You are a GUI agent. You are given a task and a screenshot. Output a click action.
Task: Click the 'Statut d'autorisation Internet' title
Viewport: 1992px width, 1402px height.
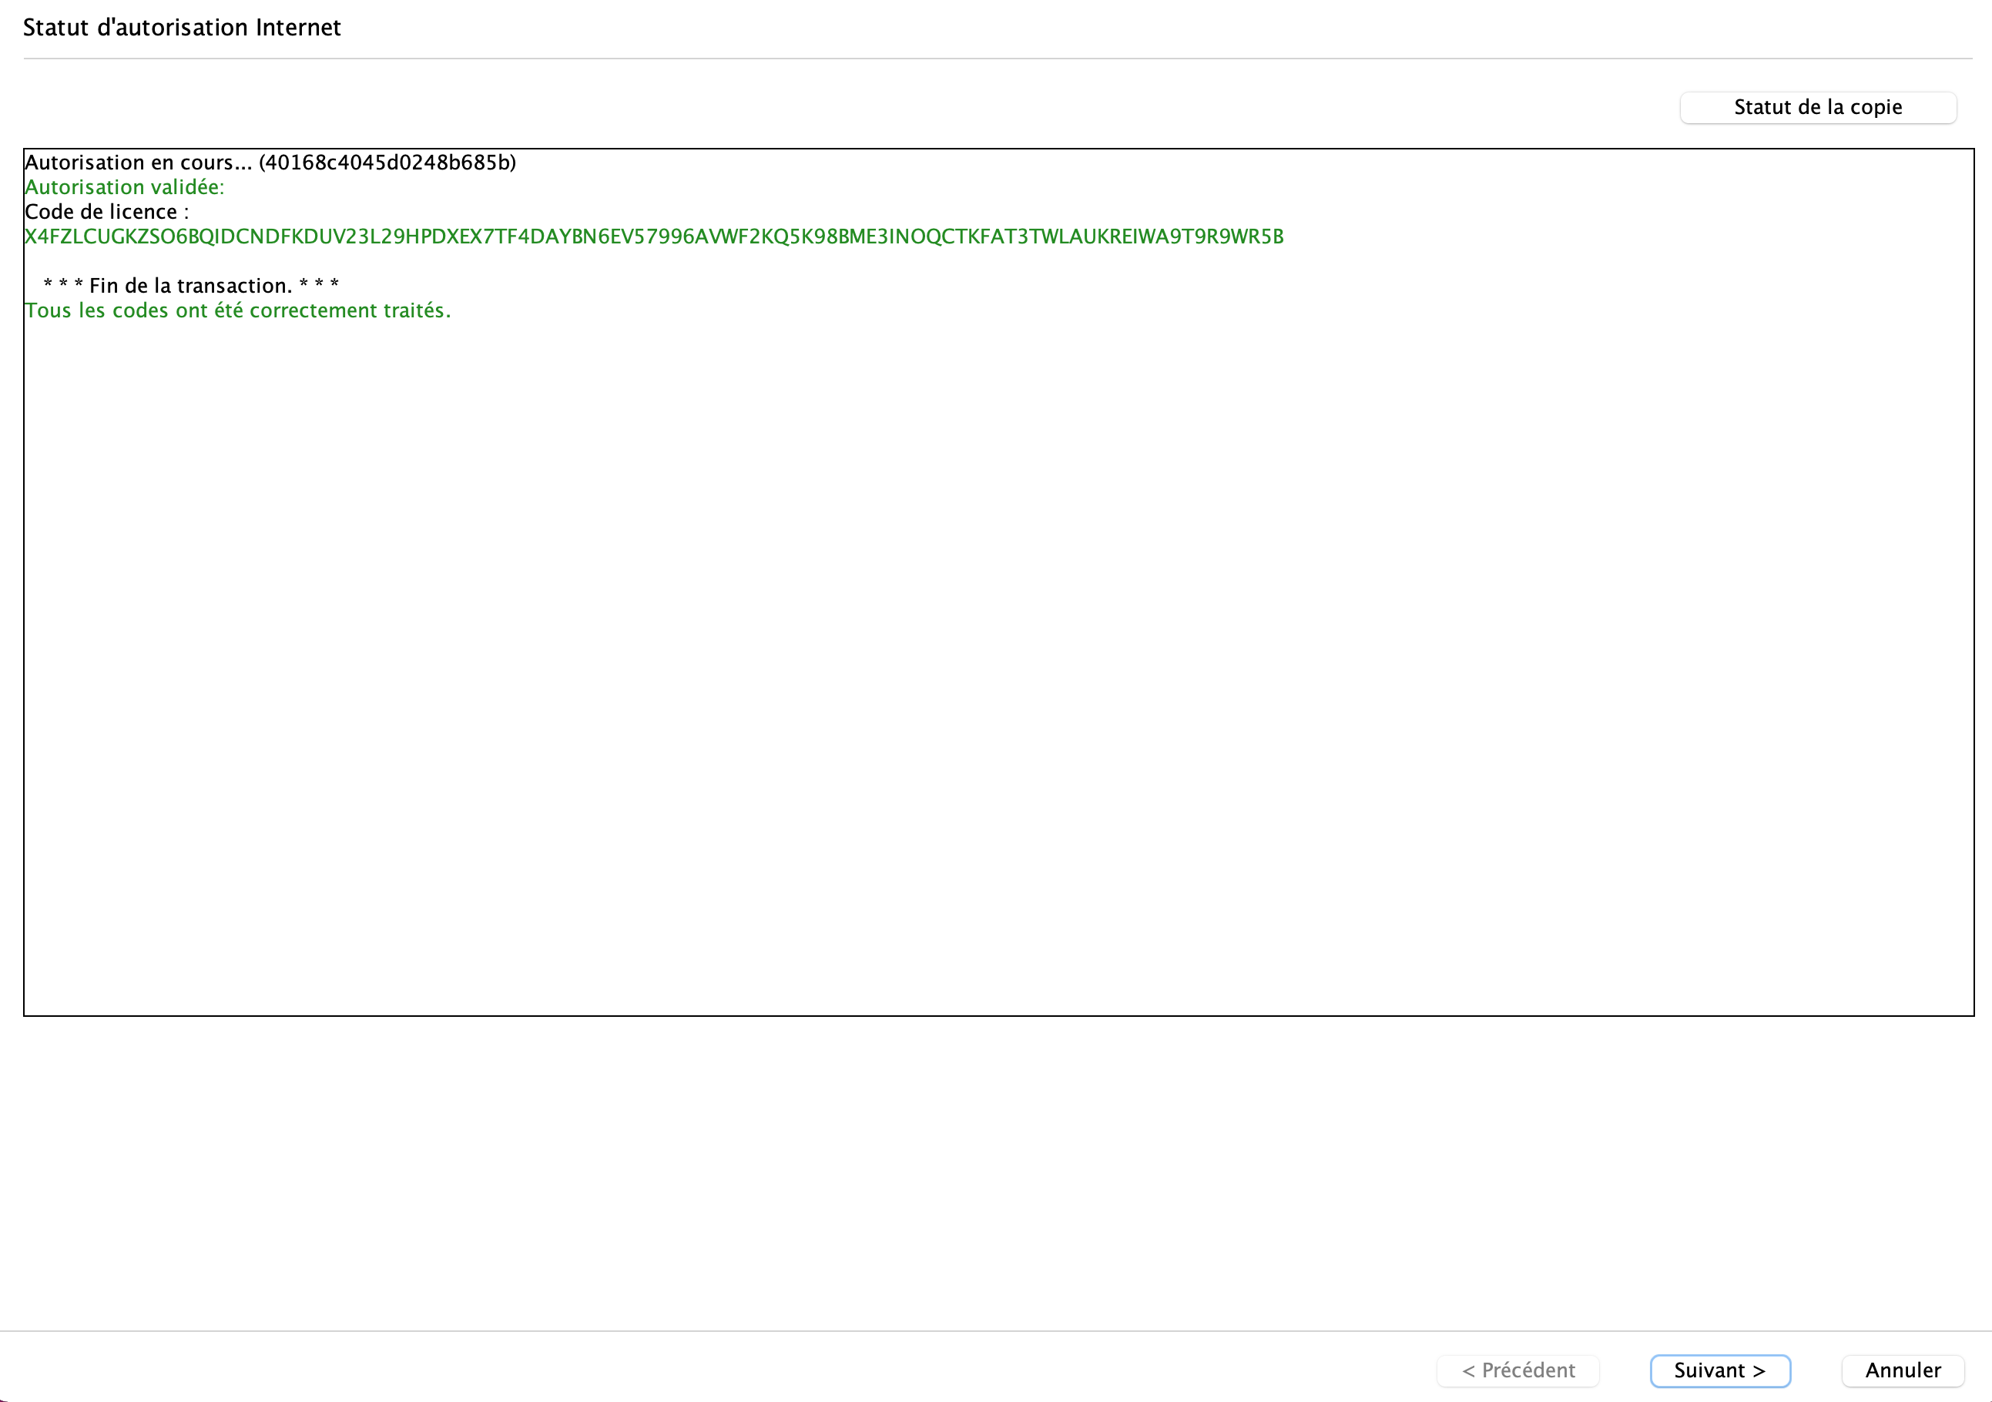pos(181,28)
